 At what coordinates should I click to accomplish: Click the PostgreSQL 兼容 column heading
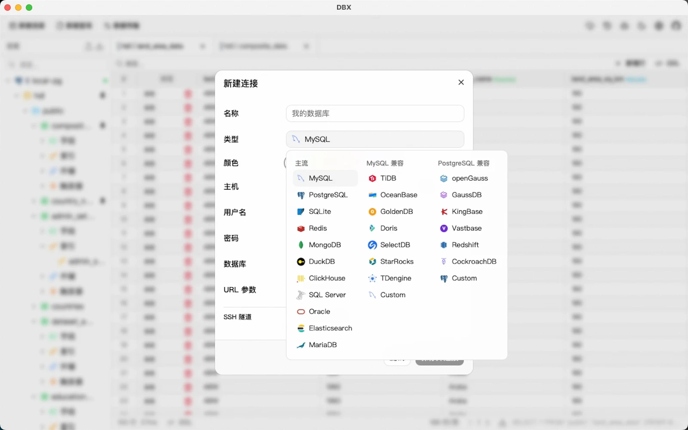pos(464,163)
